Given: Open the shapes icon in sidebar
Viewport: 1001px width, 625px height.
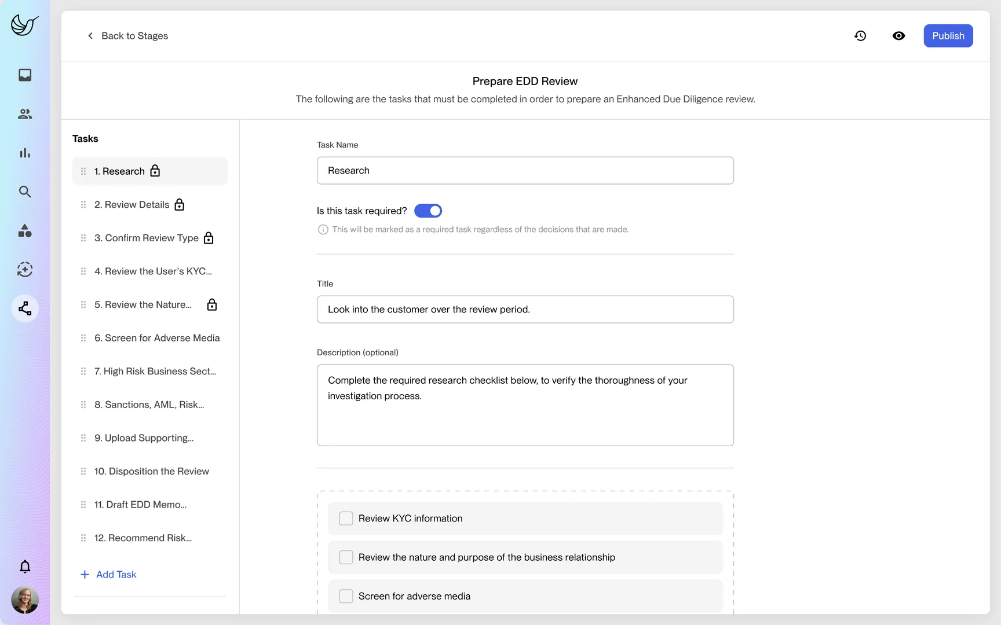Looking at the screenshot, I should tap(25, 231).
